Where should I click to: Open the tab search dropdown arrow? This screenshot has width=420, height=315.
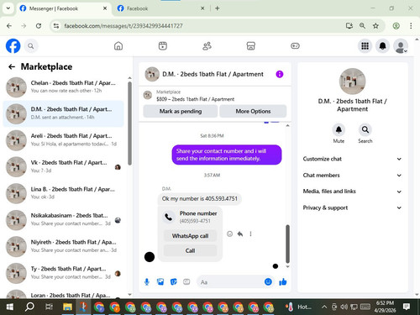tap(8, 8)
